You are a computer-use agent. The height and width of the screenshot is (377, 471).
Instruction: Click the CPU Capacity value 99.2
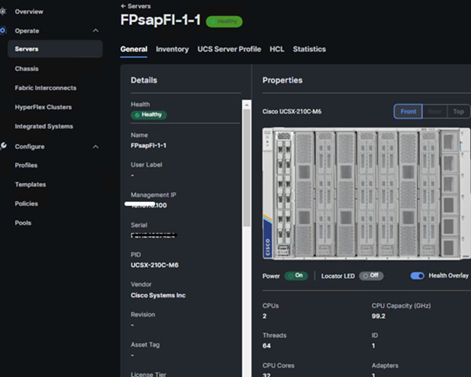[378, 316]
